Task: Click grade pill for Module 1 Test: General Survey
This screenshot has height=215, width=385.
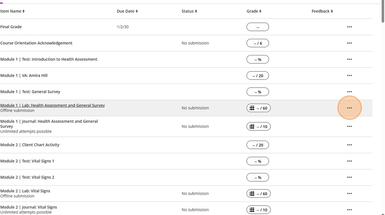Action: pos(257,92)
